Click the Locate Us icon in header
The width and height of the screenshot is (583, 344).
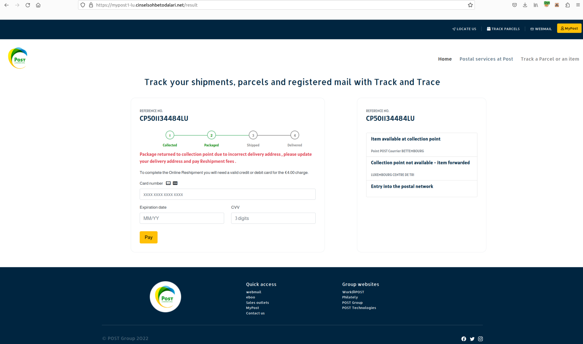454,28
